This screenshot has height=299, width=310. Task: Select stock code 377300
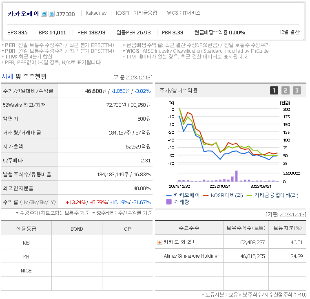[x=65, y=14]
